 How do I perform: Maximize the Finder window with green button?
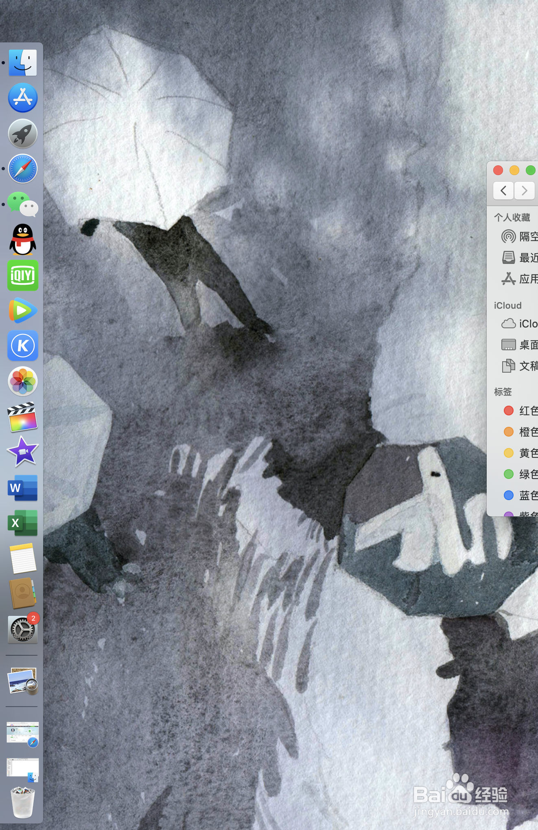point(531,170)
